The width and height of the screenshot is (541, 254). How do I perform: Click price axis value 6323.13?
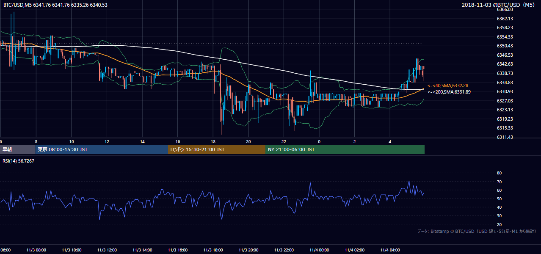point(505,110)
